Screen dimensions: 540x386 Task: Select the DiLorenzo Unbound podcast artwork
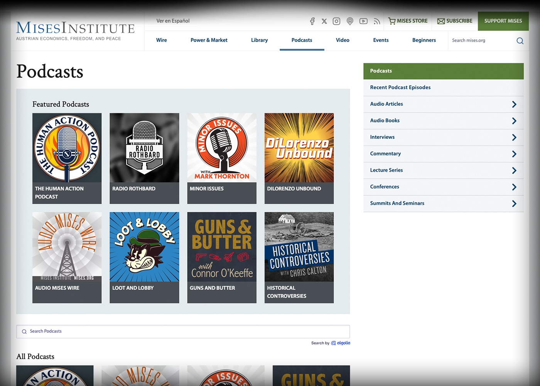pos(299,148)
